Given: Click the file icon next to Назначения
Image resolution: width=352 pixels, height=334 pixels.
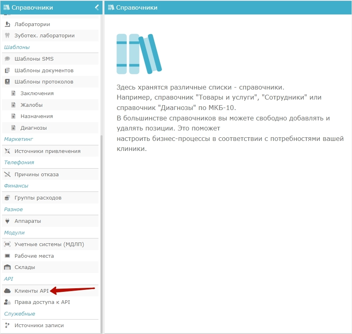Looking at the screenshot, I should (14, 116).
